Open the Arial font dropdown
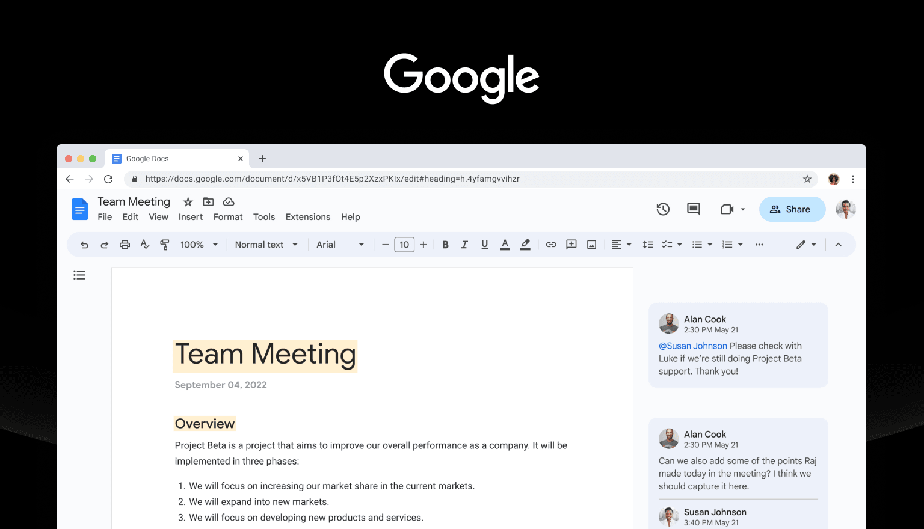 click(x=340, y=245)
